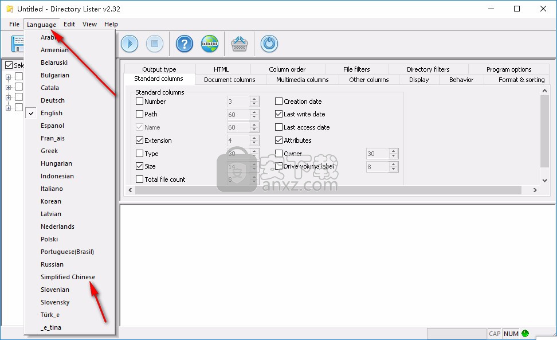
Task: Decrease the Drive volume label width spinner
Action: [x=393, y=170]
